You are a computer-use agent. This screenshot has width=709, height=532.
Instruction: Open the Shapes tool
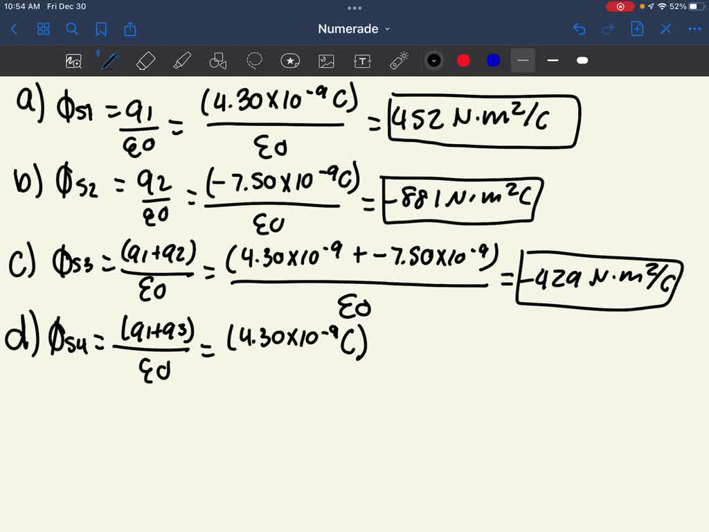pos(218,60)
